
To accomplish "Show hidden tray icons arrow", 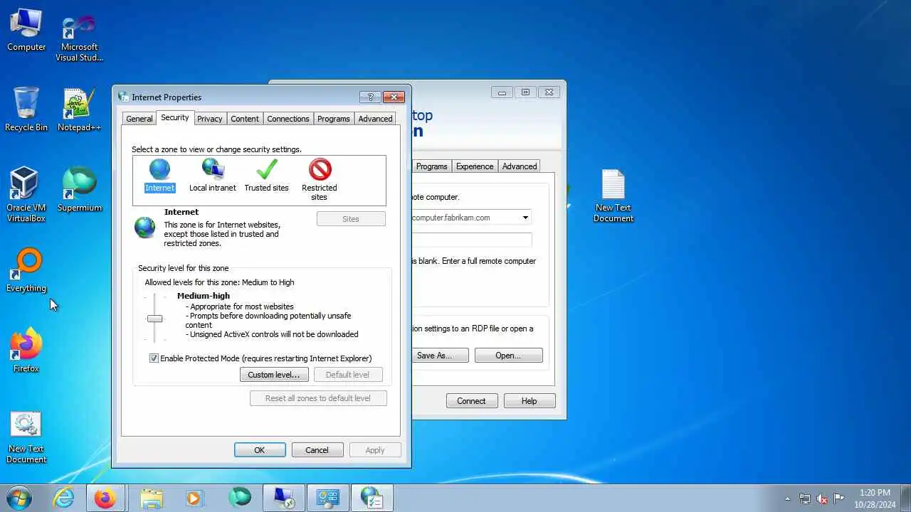I will [x=787, y=498].
